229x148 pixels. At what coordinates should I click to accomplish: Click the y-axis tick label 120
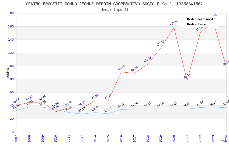11,53
